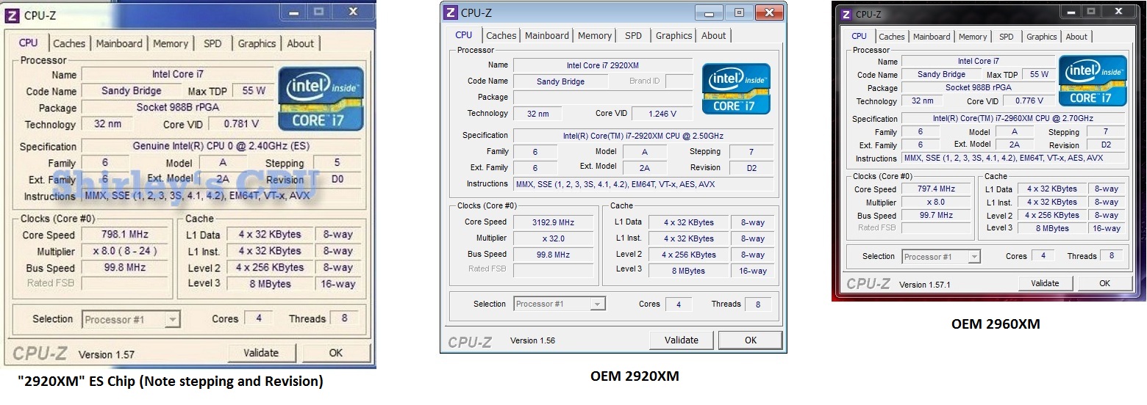Click the CPU-Z title icon in middle 2920XM window

pos(451,12)
